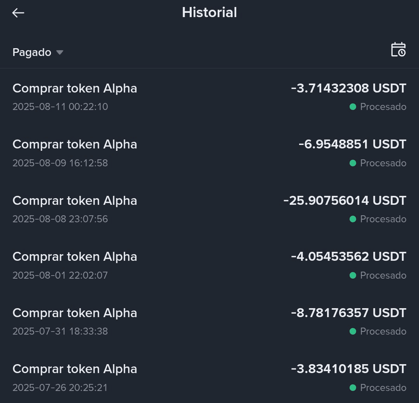
Task: Open the -6.9548851 USDT transaction
Action: pyautogui.click(x=209, y=153)
